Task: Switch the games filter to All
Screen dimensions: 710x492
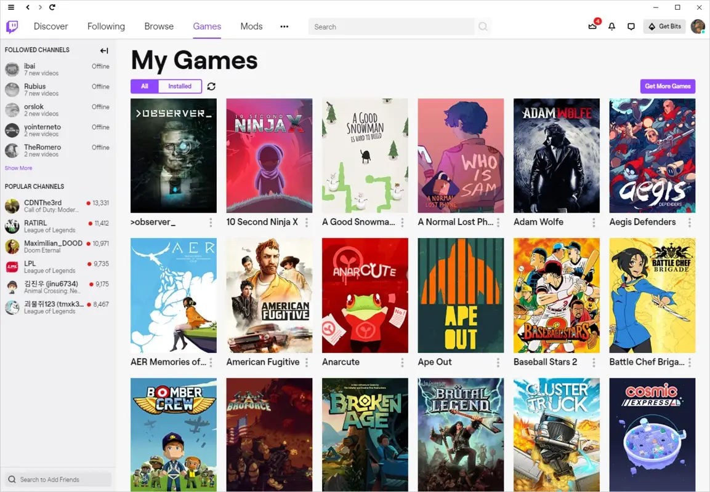Action: click(x=145, y=86)
